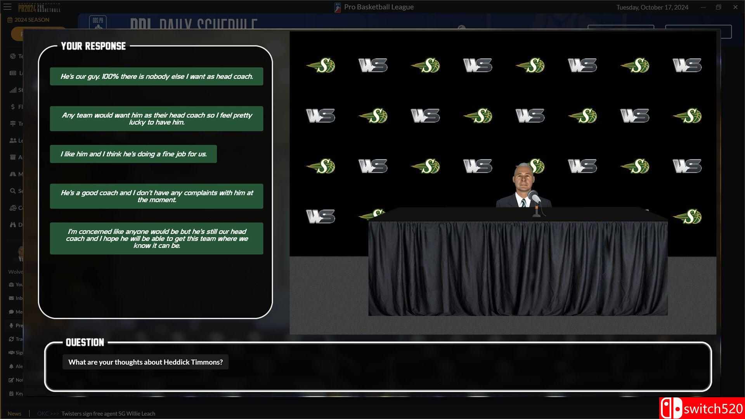
Task: Click the Notes edit icon
Action: [11, 380]
